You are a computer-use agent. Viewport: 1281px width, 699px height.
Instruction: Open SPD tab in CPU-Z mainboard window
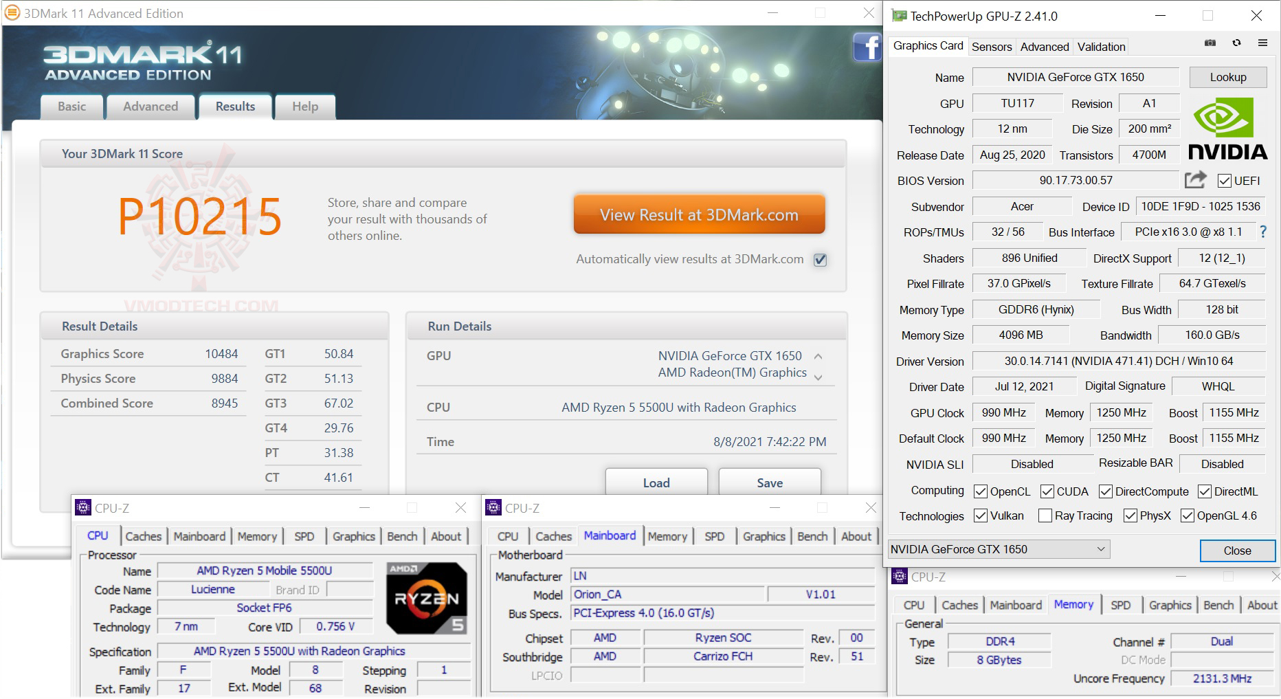715,536
